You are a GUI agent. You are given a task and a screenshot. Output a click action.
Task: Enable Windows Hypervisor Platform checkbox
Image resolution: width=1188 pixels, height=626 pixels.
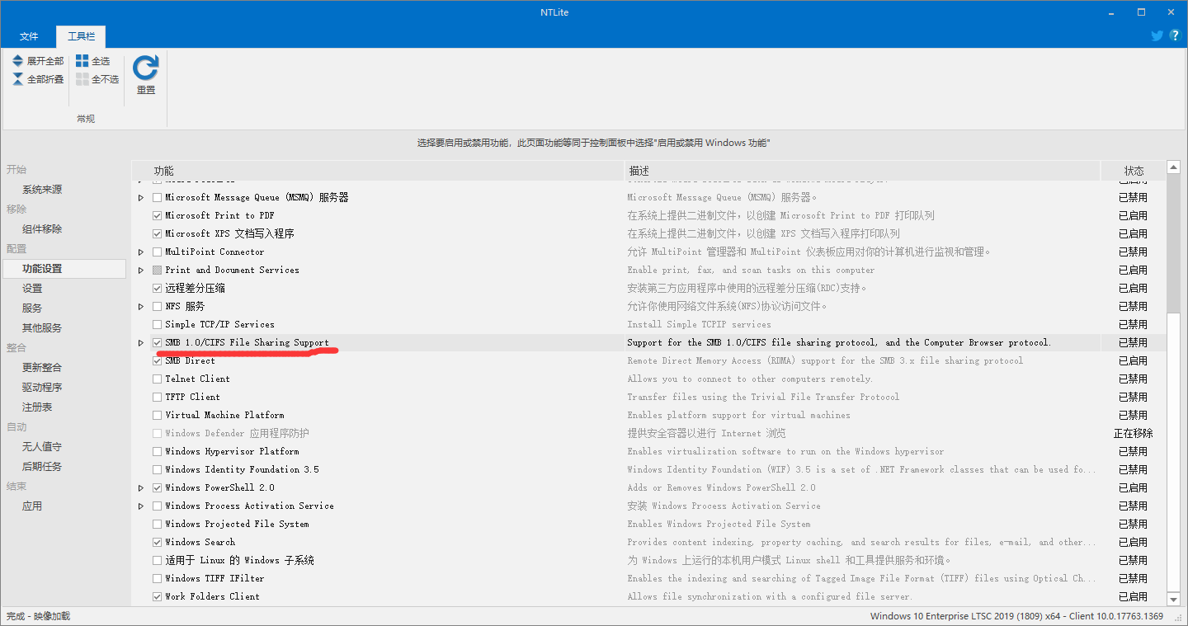[x=158, y=452]
